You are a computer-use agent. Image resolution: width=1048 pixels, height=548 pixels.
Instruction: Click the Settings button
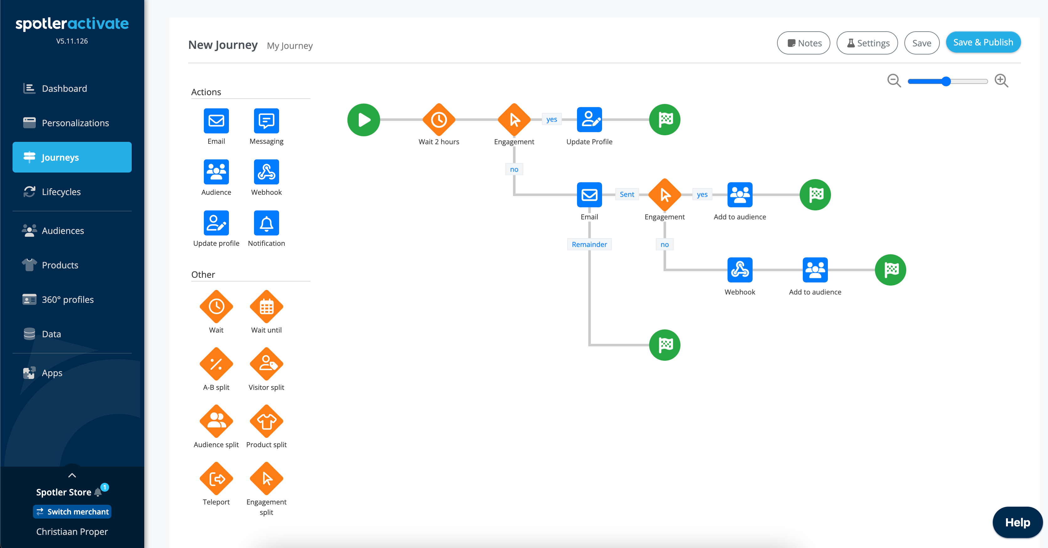(x=867, y=43)
